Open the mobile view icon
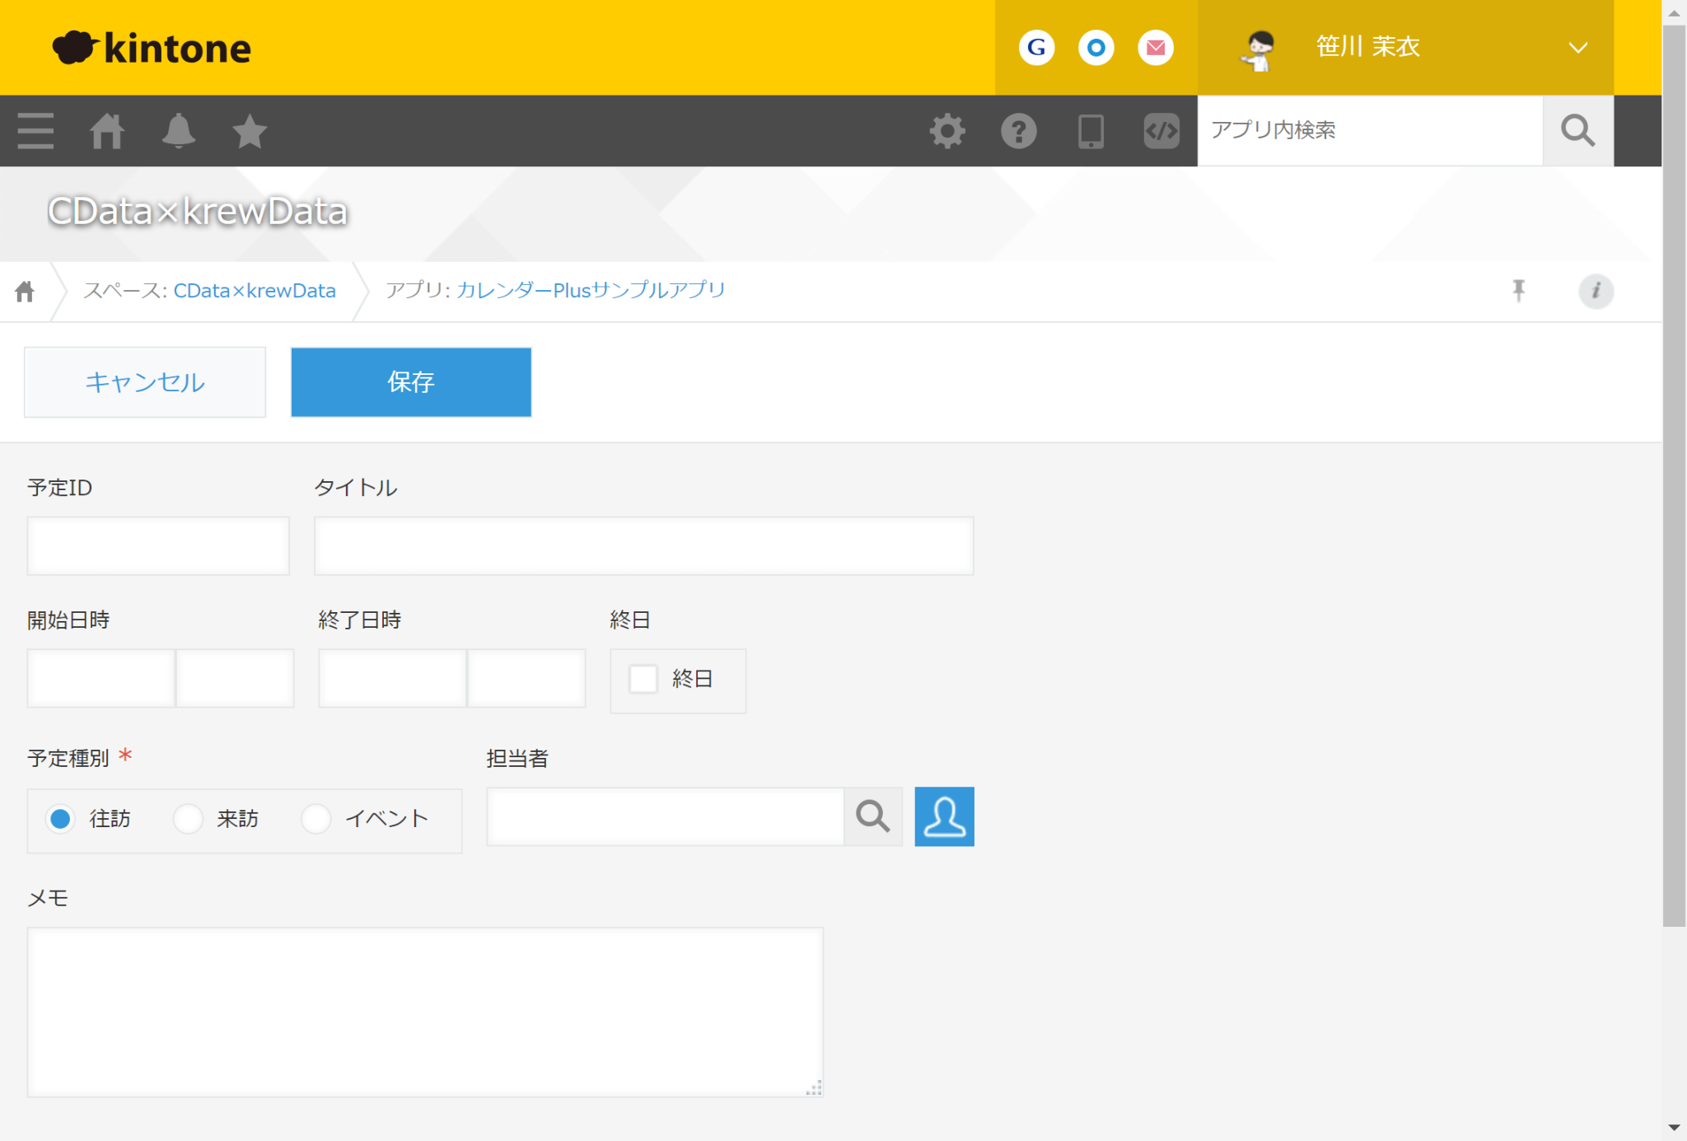 pyautogui.click(x=1090, y=130)
